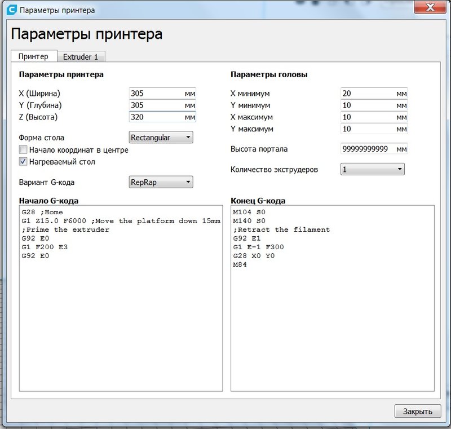This screenshot has height=429, width=451.
Task: Uncheck the 'Нагреваемый стол' checkbox
Action: click(x=23, y=162)
